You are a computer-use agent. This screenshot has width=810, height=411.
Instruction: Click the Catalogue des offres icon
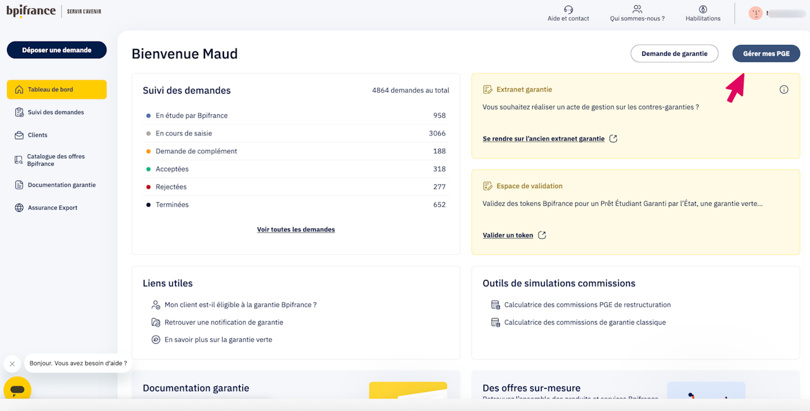pyautogui.click(x=19, y=160)
